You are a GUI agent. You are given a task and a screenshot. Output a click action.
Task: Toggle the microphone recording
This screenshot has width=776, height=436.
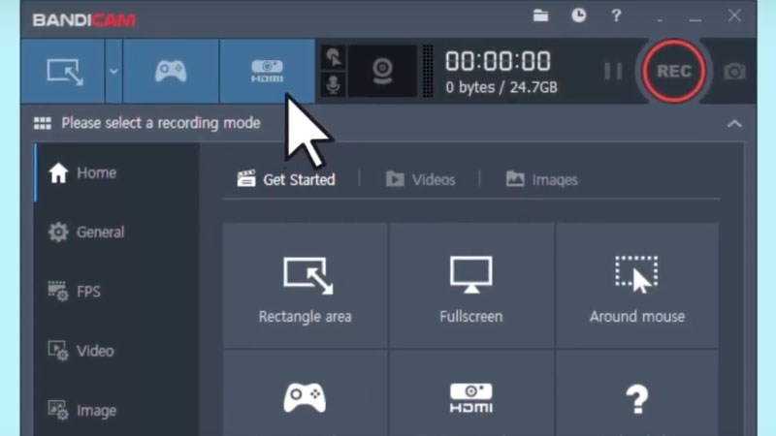tap(334, 84)
